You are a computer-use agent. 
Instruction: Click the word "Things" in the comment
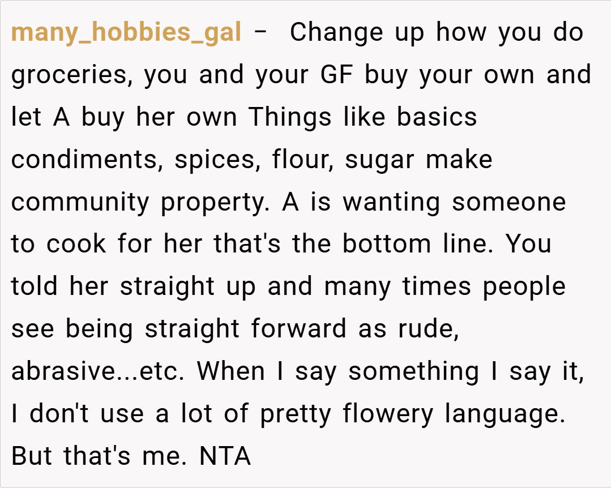(x=290, y=118)
